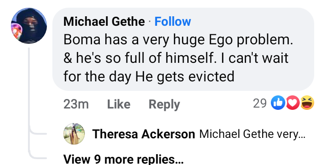This screenshot has height=165, width=325.
Task: Expand Theresa Ackerson's truncated reply text
Action: (x=252, y=134)
